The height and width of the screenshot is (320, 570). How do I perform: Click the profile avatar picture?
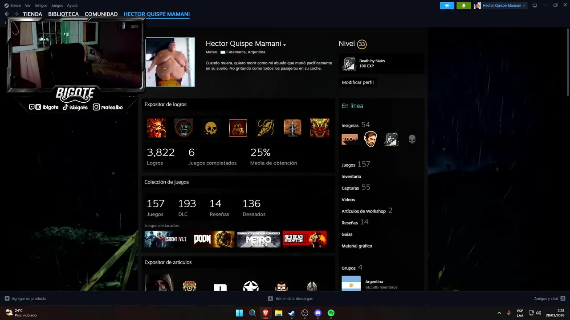pos(170,62)
